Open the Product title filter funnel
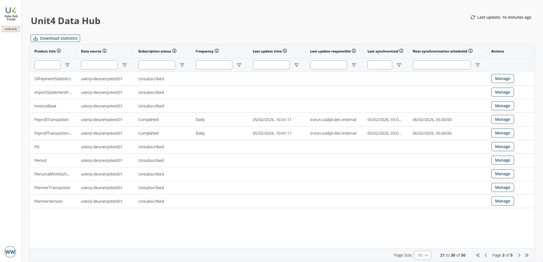This screenshot has height=262, width=543. [x=67, y=65]
